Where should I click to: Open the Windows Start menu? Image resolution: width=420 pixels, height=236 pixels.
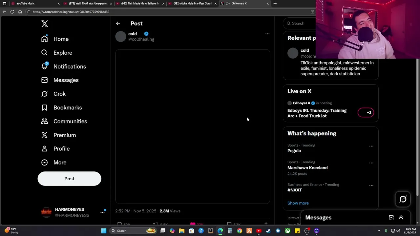click(x=104, y=231)
